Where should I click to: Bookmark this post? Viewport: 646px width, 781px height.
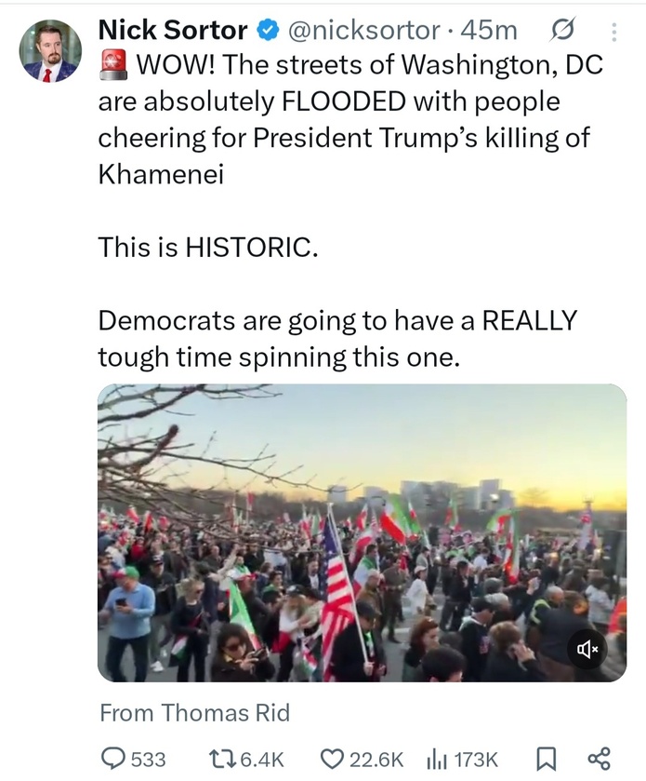coord(547,759)
